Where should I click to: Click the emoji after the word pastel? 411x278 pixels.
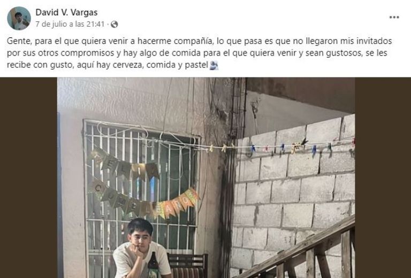[x=214, y=65]
